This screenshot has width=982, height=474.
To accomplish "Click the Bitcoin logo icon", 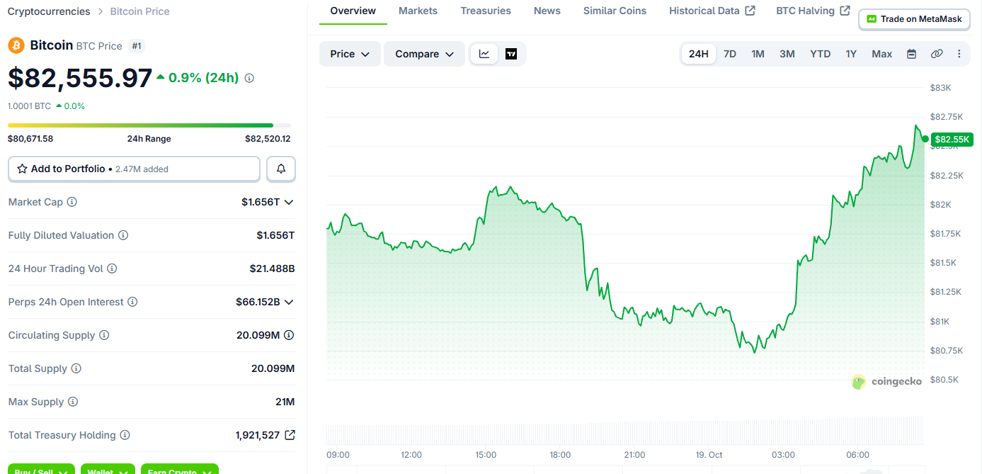I will pos(16,45).
